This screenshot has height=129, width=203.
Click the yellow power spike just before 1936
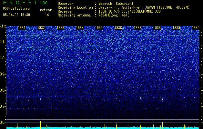(117, 126)
